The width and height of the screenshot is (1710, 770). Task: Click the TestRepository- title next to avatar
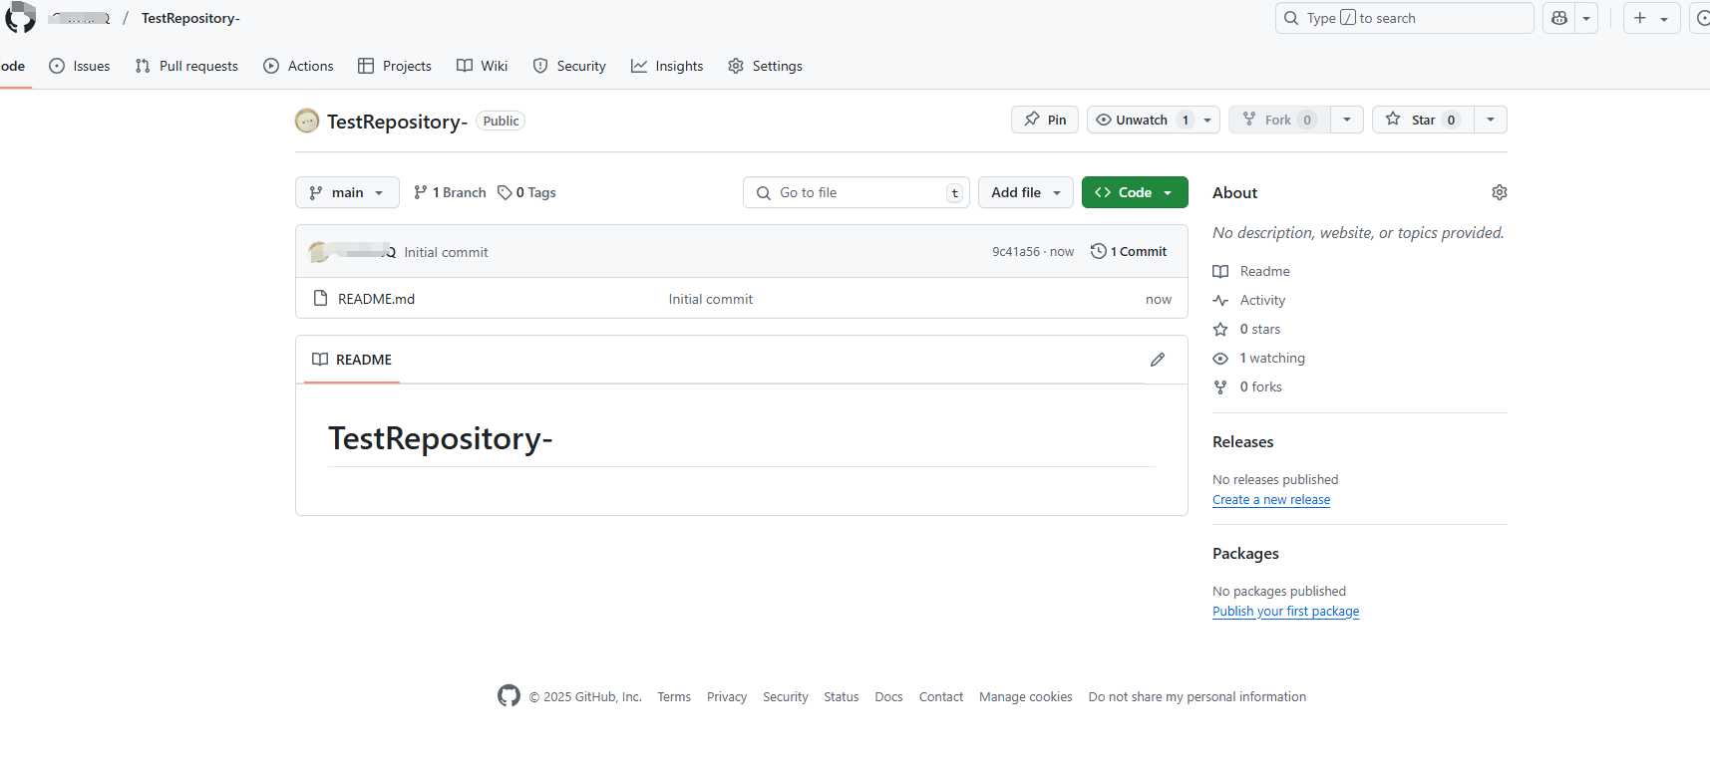point(397,122)
